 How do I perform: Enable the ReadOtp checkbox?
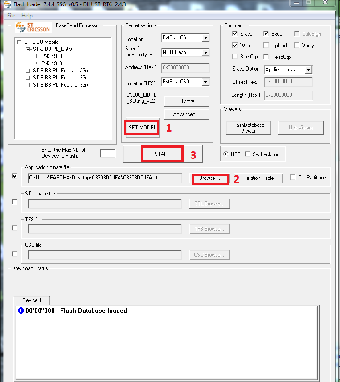click(266, 57)
